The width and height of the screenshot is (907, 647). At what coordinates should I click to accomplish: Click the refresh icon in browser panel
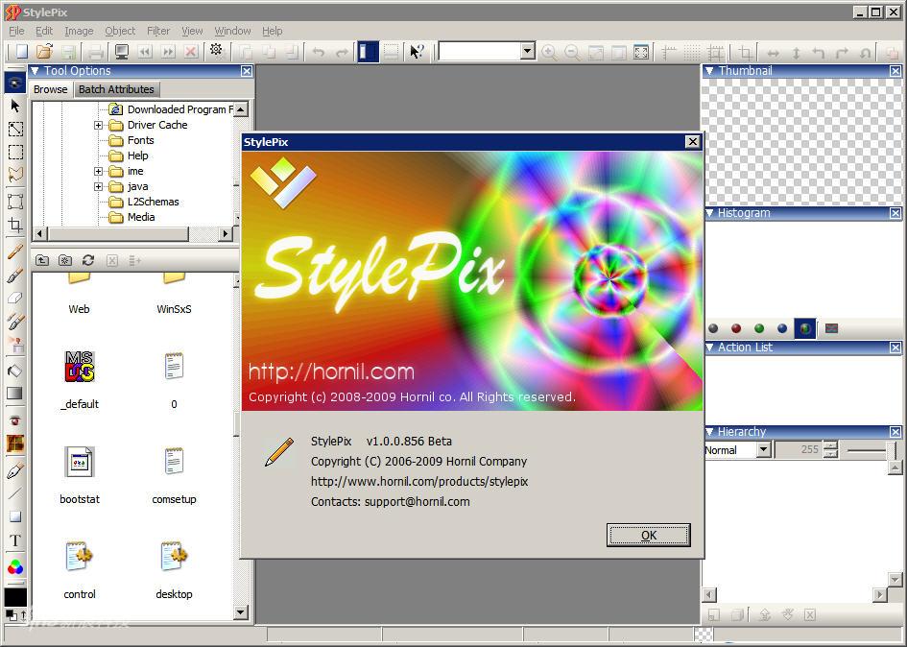[88, 260]
